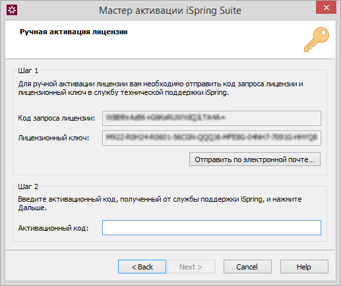
Task: Click the 'Ручная активация лицензии' heading
Action: coord(73,32)
